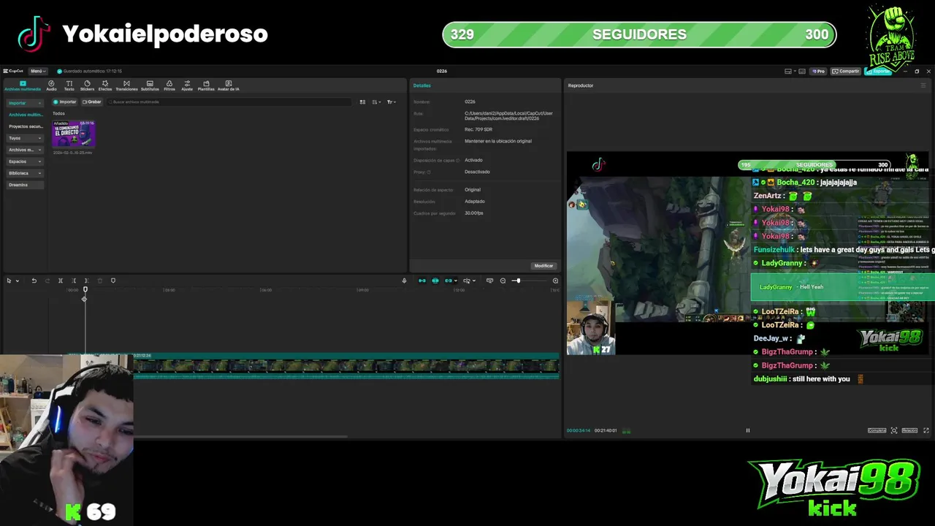The height and width of the screenshot is (526, 935).
Task: Open the media sort order dropdown
Action: point(376,102)
